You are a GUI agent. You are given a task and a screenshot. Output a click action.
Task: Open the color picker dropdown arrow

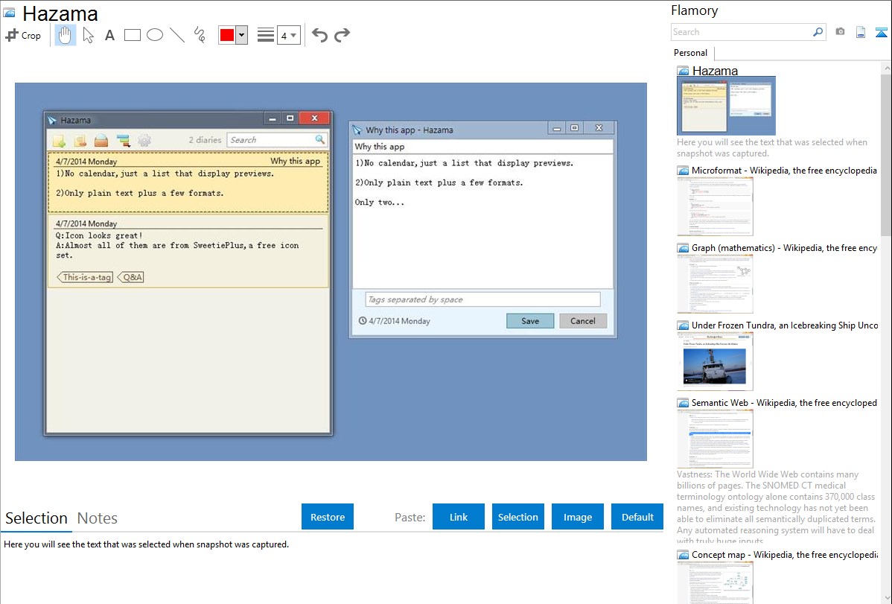click(x=242, y=35)
